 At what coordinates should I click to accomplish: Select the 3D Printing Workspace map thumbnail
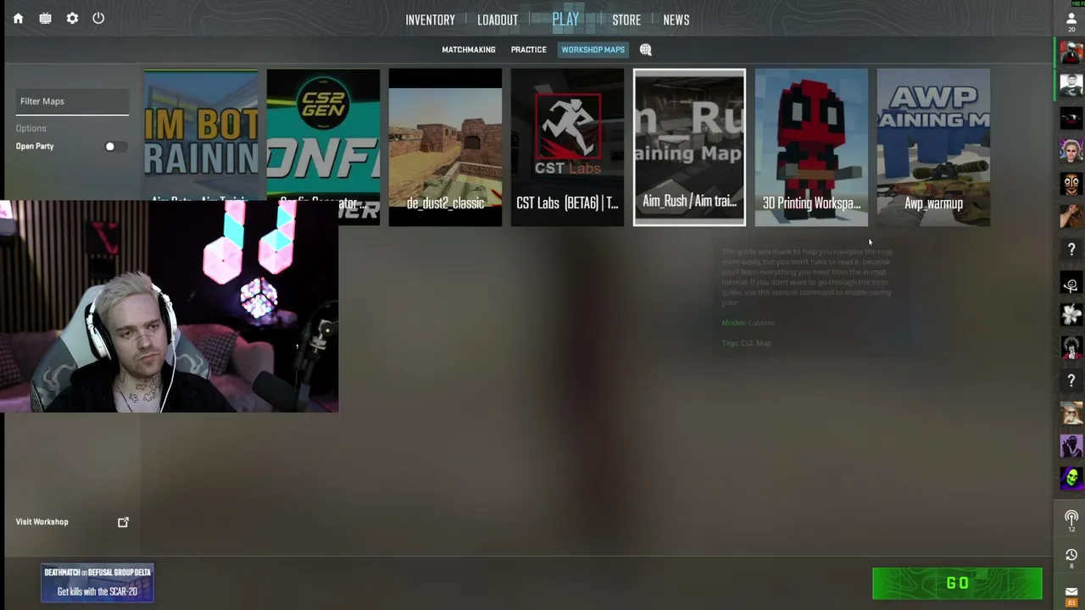pos(811,147)
